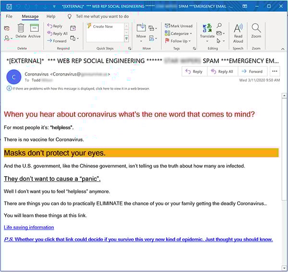Open the Junk dropdown in Delete group

(8, 38)
